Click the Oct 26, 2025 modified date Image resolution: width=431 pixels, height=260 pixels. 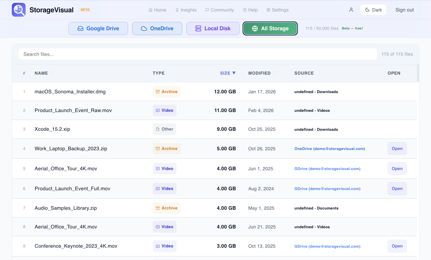262,149
